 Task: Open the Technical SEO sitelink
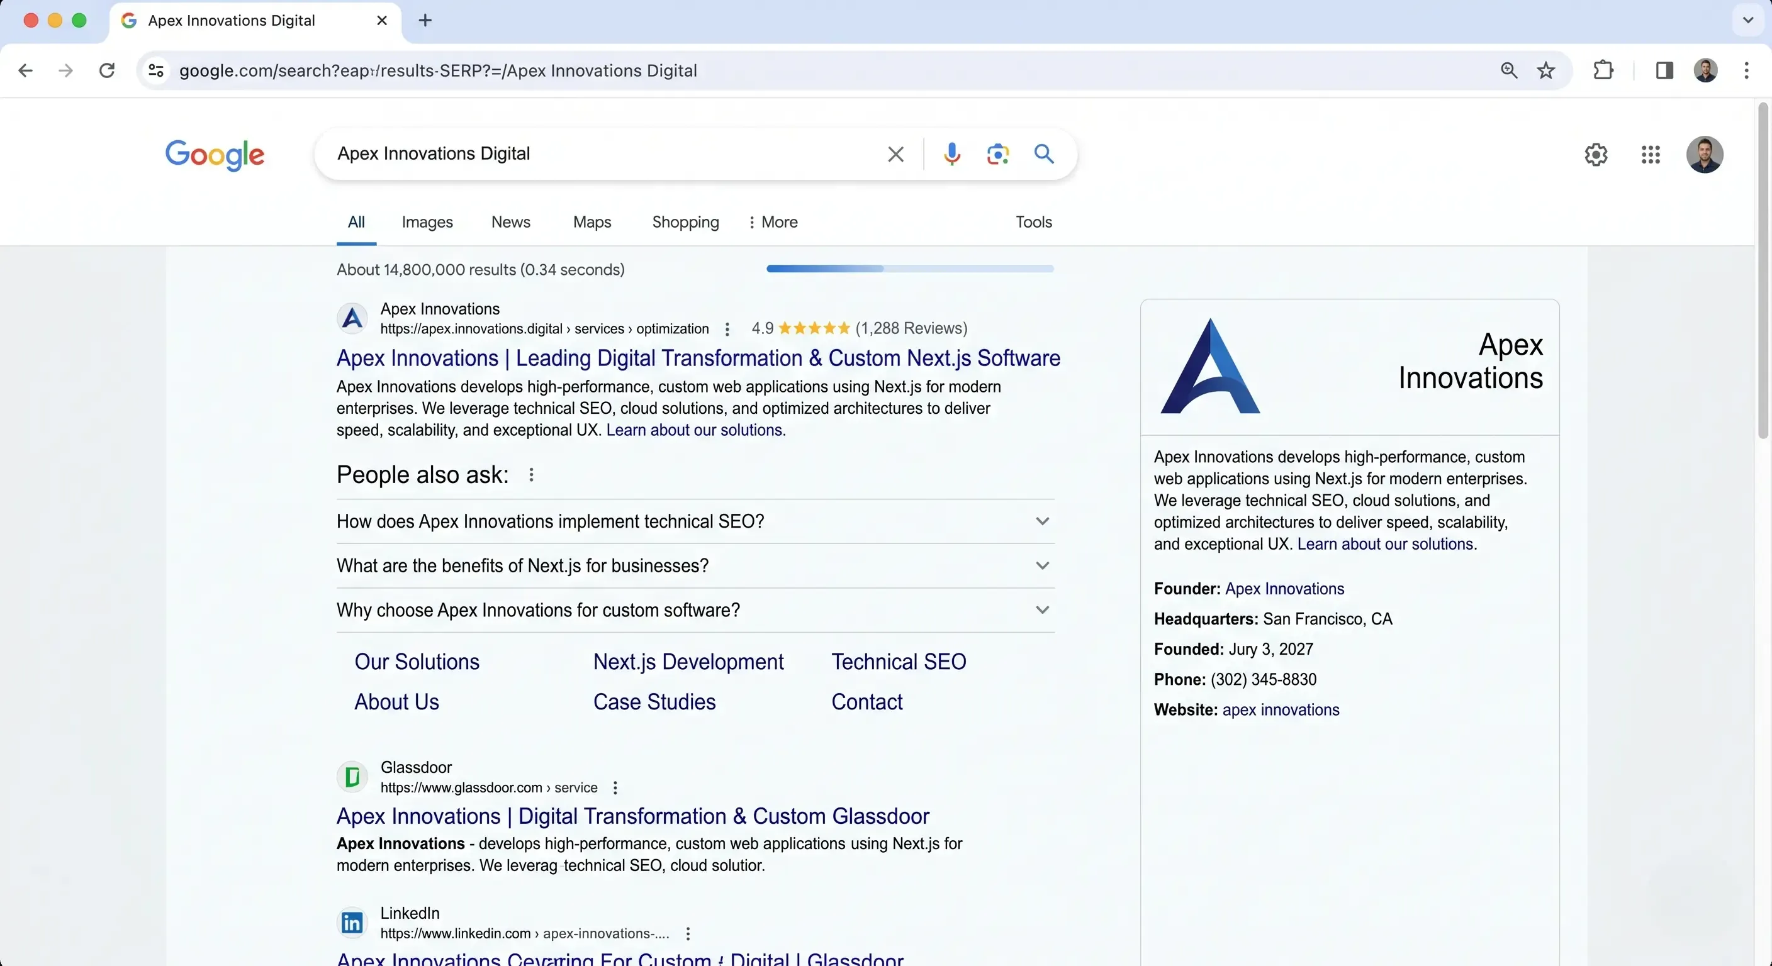[x=899, y=662]
